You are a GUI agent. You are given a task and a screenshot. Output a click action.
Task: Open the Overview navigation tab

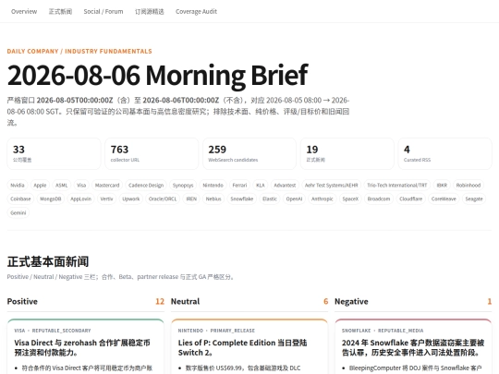[24, 11]
